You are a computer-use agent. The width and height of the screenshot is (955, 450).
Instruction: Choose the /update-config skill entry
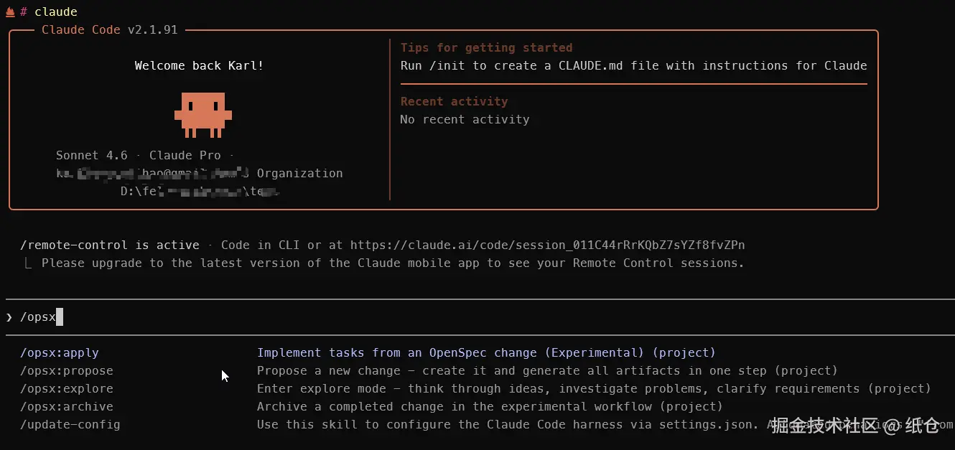pos(70,425)
